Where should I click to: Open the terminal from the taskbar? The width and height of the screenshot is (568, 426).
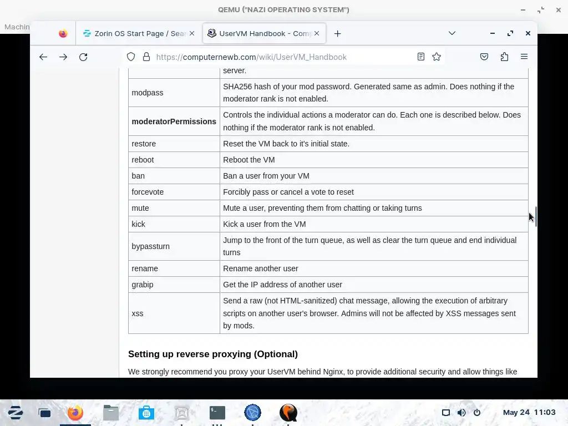pyautogui.click(x=217, y=413)
